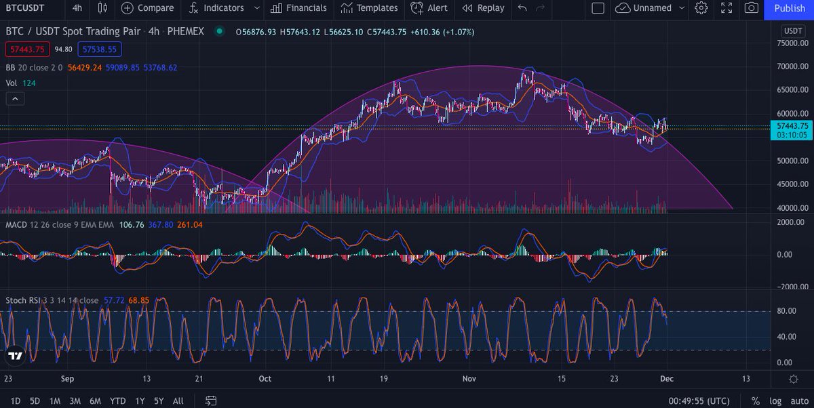
Task: Click the Oct date label on time axis
Action: pyautogui.click(x=265, y=379)
